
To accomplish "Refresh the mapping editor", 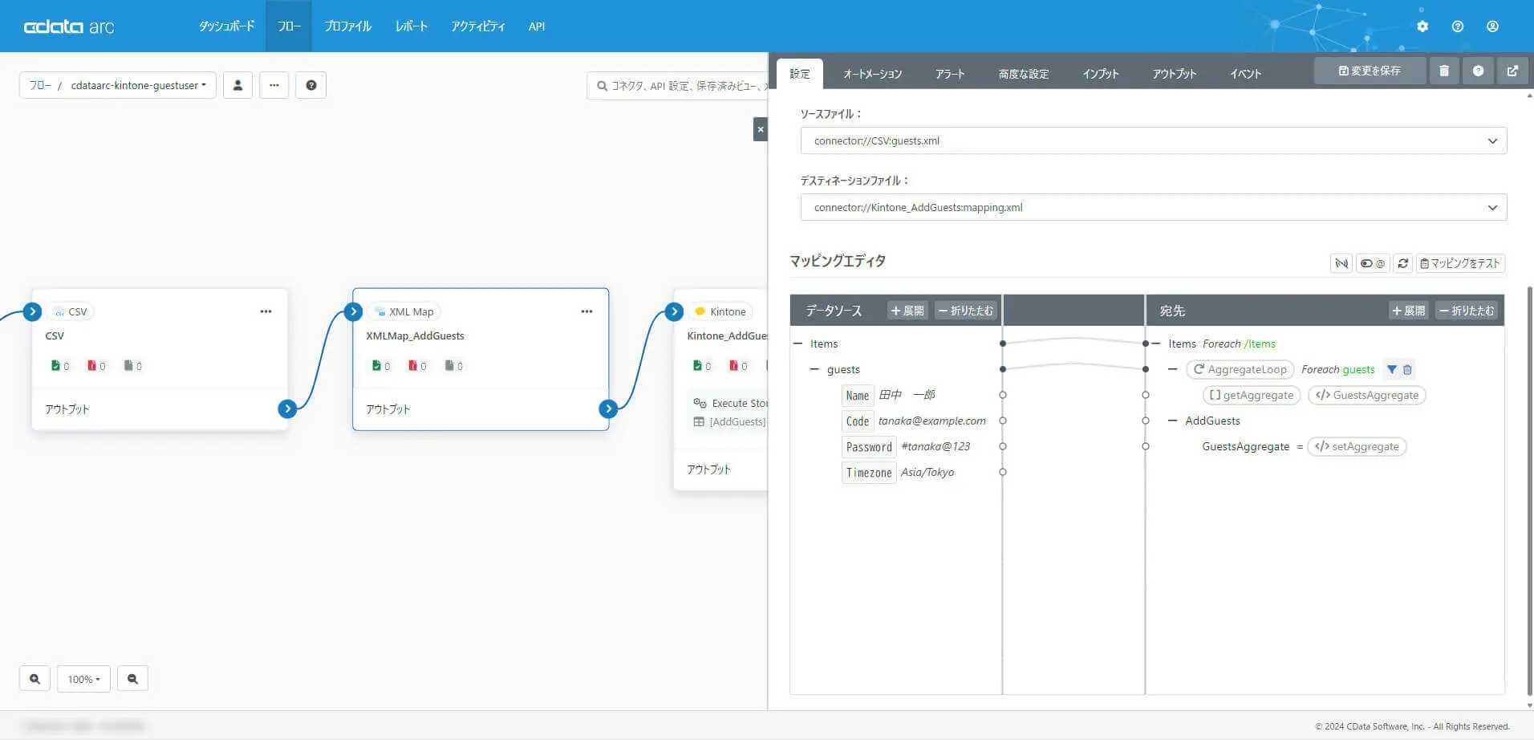I will [1402, 263].
